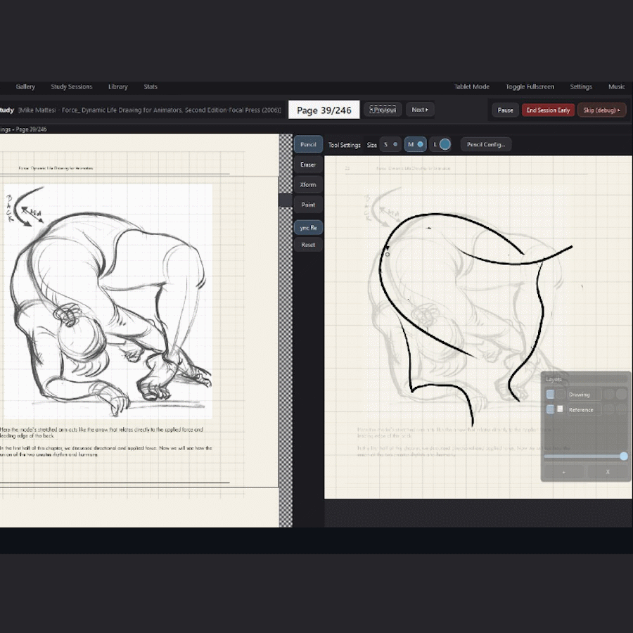
Task: Open the Gallery menu item
Action: tap(25, 87)
